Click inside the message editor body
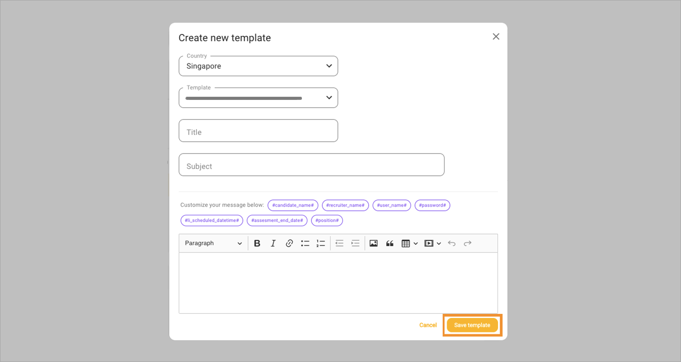The image size is (681, 362). coord(338,283)
